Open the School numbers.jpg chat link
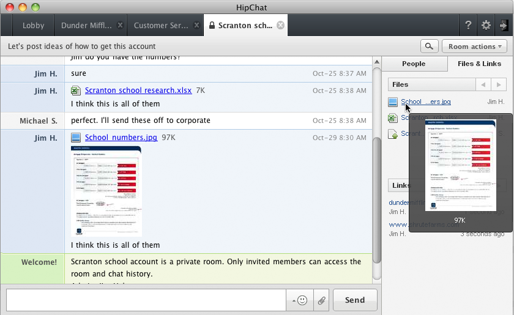 point(121,138)
